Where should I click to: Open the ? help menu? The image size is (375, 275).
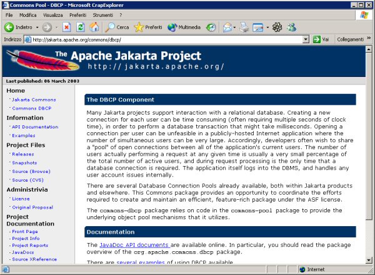pos(121,15)
